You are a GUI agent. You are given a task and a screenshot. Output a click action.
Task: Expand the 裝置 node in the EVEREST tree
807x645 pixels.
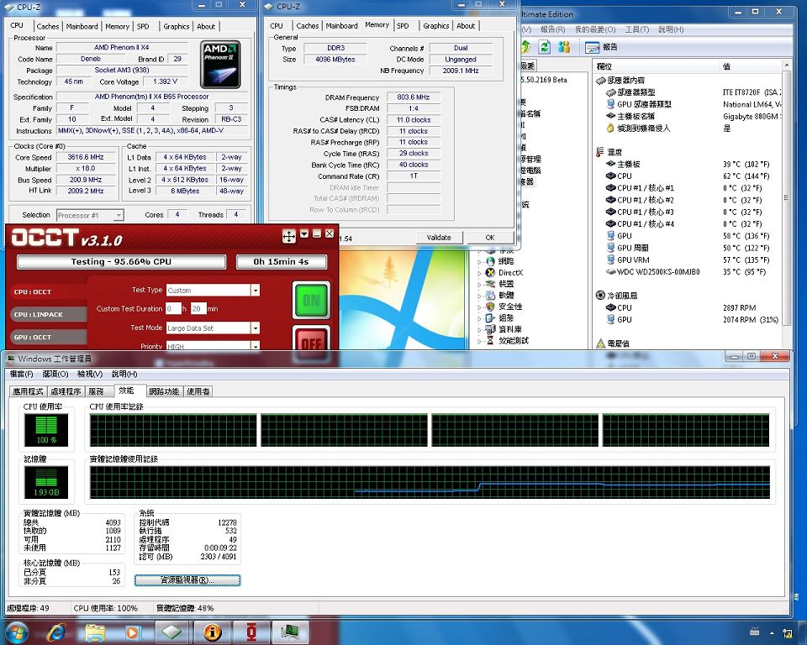point(480,284)
